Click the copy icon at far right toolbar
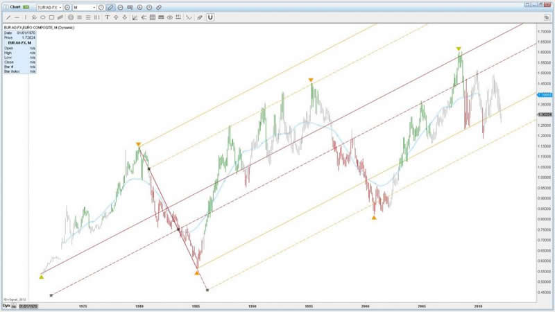 [x=547, y=17]
